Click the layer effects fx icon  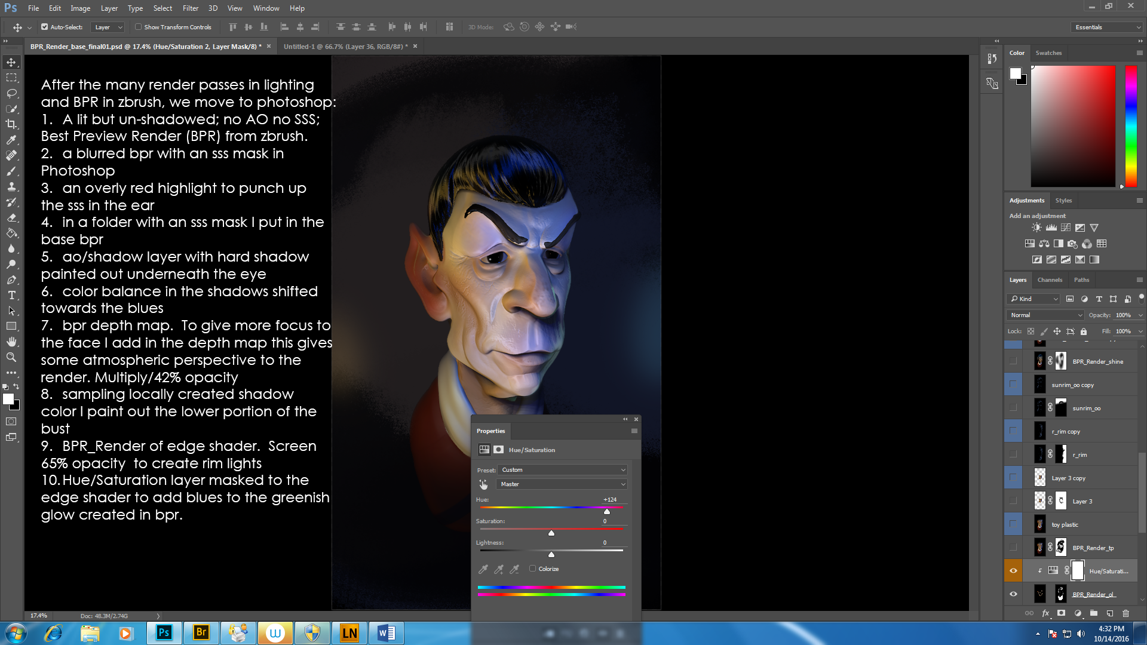click(x=1045, y=613)
